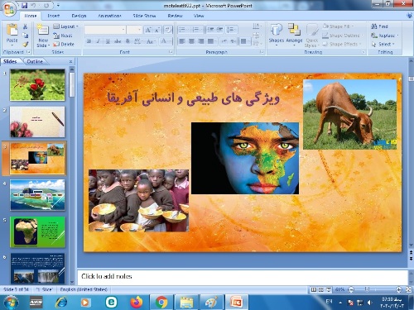Save the presentation via Quick Access toolbar

(x=24, y=5)
